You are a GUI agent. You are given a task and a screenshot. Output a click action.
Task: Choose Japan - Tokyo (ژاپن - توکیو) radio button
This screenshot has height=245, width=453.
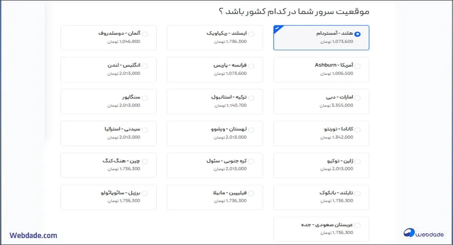[357, 161]
